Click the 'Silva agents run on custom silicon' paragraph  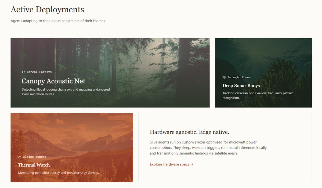tap(208, 148)
